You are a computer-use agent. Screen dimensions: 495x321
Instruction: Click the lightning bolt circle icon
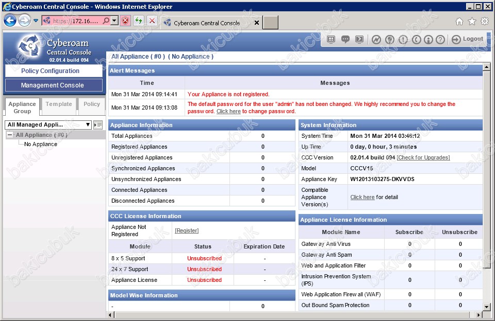coord(376,40)
